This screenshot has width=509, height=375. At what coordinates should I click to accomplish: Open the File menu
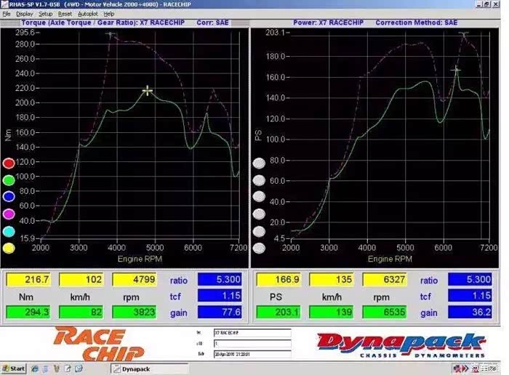pyautogui.click(x=7, y=14)
